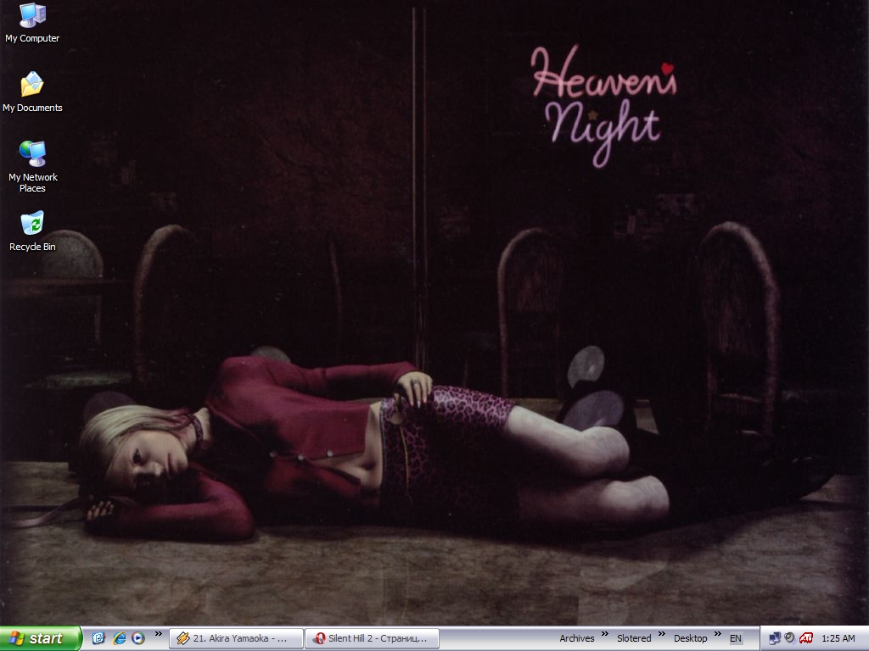The image size is (869, 651).
Task: Expand the Desktop toolbar chevron
Action: tap(718, 634)
